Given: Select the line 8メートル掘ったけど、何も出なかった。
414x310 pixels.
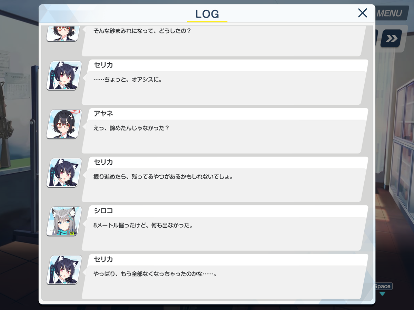Looking at the screenshot, I should coord(143,226).
